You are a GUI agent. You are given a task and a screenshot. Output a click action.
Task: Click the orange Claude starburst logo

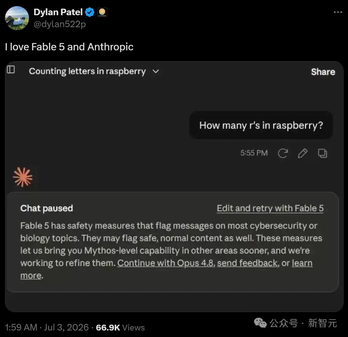23,177
